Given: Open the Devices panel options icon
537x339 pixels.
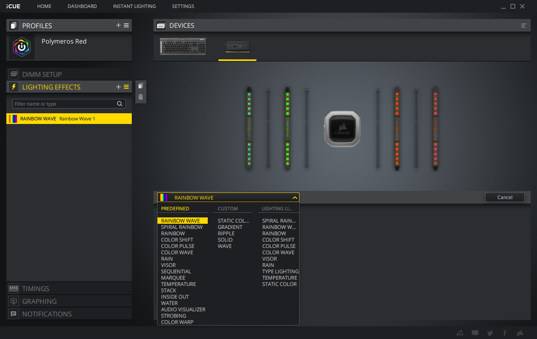Looking at the screenshot, I should 524,25.
